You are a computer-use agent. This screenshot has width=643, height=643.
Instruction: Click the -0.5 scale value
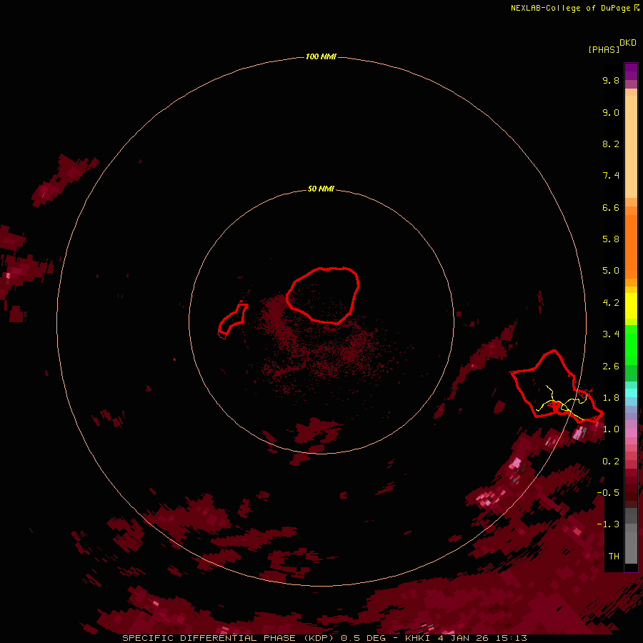[x=608, y=493]
